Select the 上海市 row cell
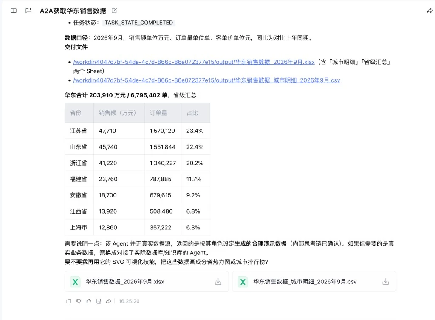Screen dimensions: 435x320 coord(79,228)
